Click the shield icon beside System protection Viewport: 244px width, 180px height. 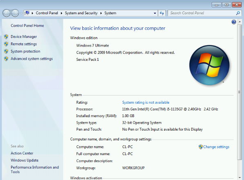pos(6,51)
